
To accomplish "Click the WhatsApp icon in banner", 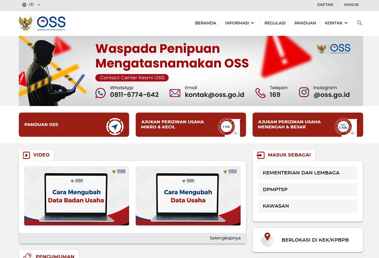I will coord(100,93).
